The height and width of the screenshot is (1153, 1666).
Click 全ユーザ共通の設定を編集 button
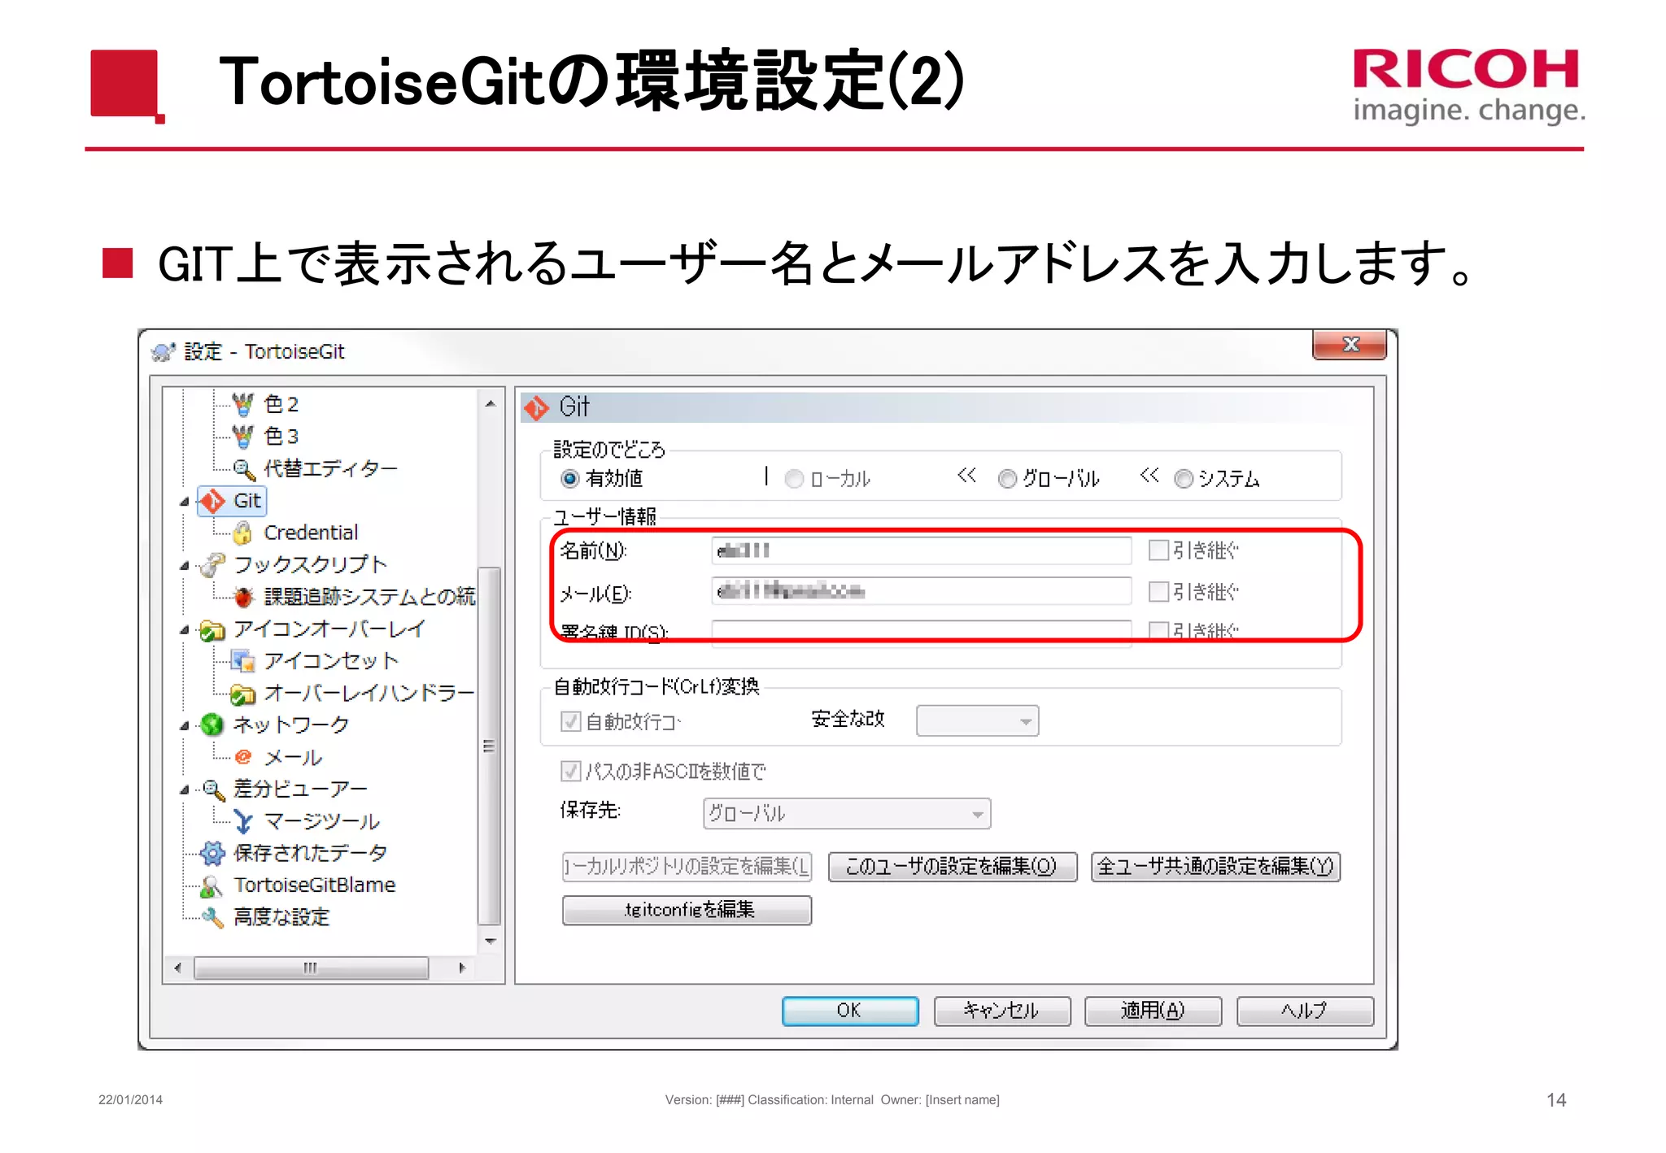click(1215, 867)
